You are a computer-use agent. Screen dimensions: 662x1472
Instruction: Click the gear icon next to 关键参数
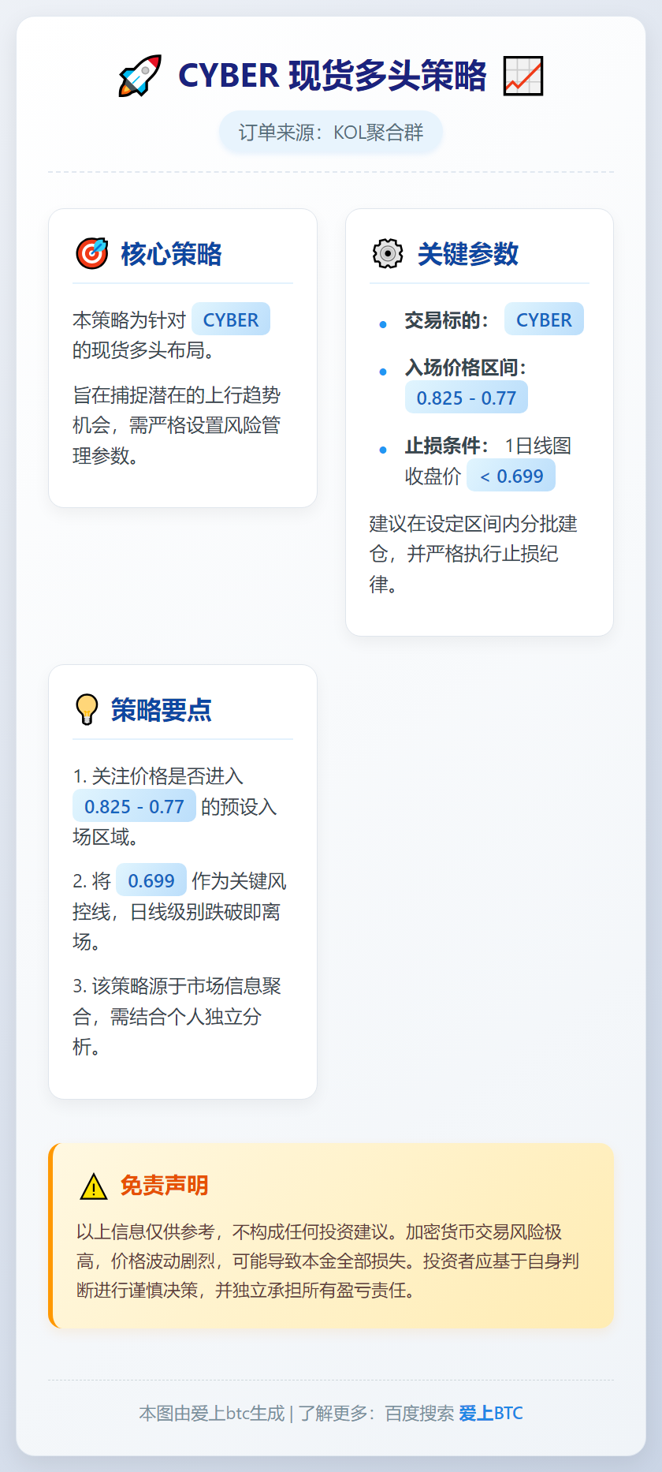[x=388, y=254]
